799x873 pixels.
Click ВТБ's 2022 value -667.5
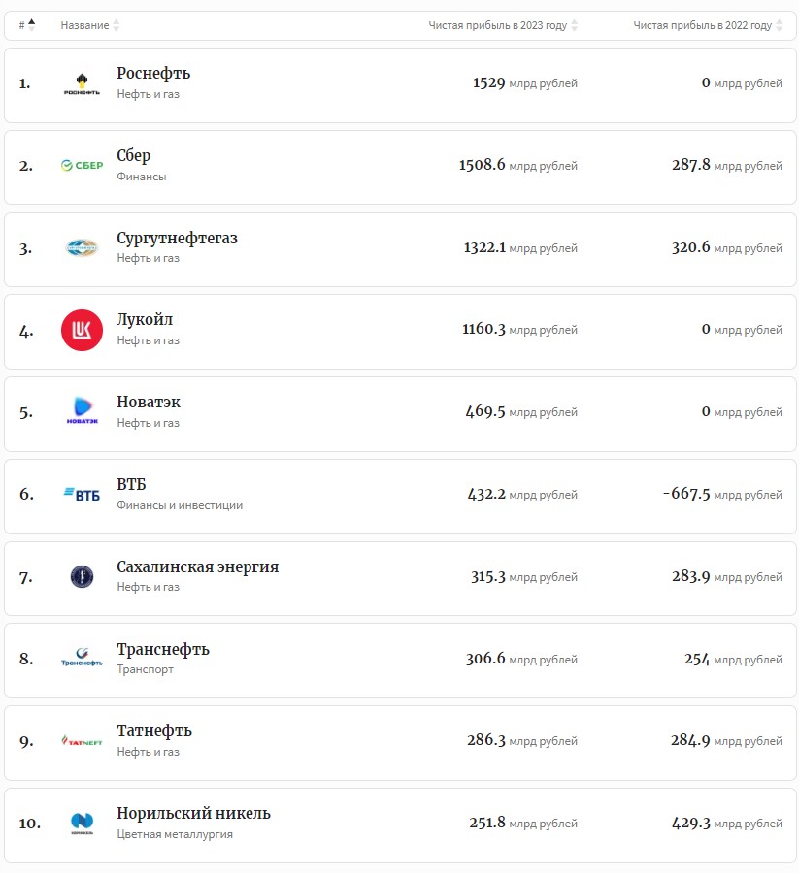[686, 494]
